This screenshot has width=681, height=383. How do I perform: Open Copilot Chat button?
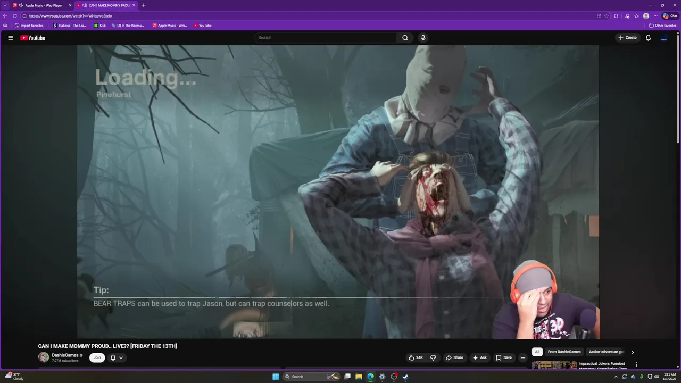pyautogui.click(x=670, y=16)
